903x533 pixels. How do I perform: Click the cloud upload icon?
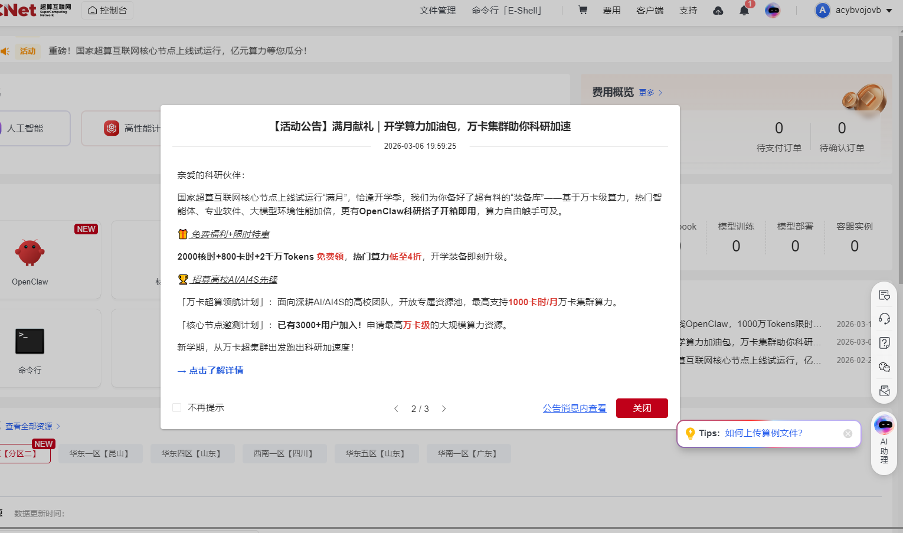[718, 10]
